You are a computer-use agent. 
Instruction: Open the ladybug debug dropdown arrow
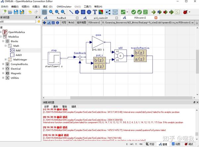click(190, 12)
